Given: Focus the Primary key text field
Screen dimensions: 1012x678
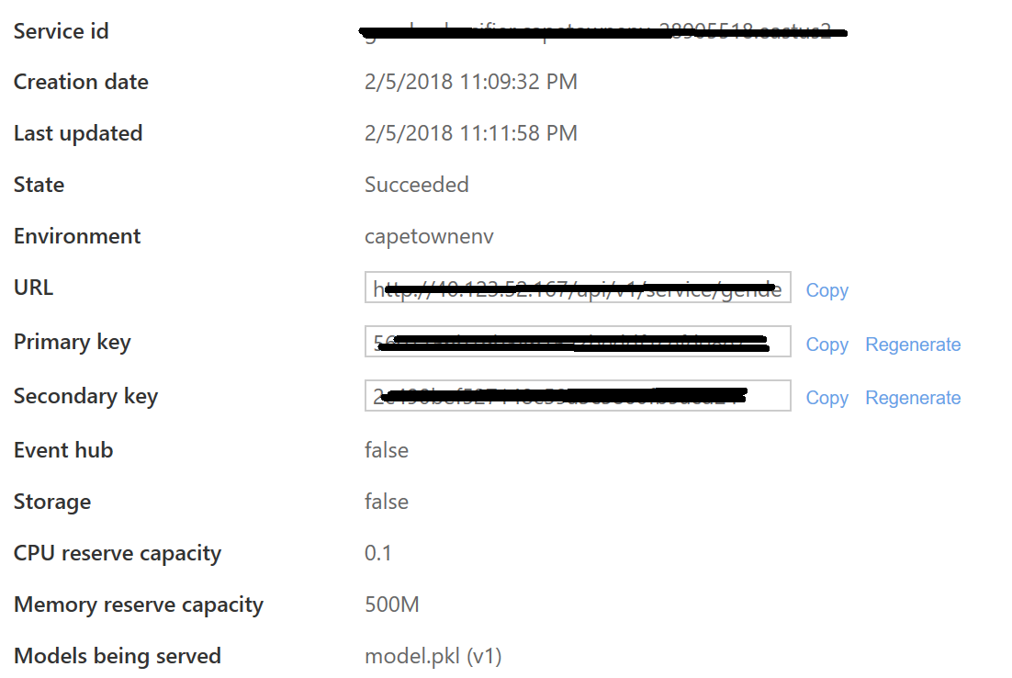Looking at the screenshot, I should click(577, 342).
